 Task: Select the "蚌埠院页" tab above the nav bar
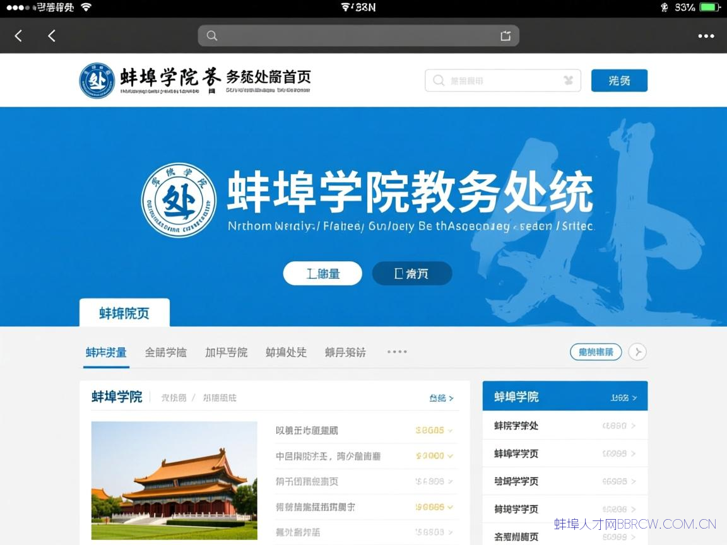[124, 312]
